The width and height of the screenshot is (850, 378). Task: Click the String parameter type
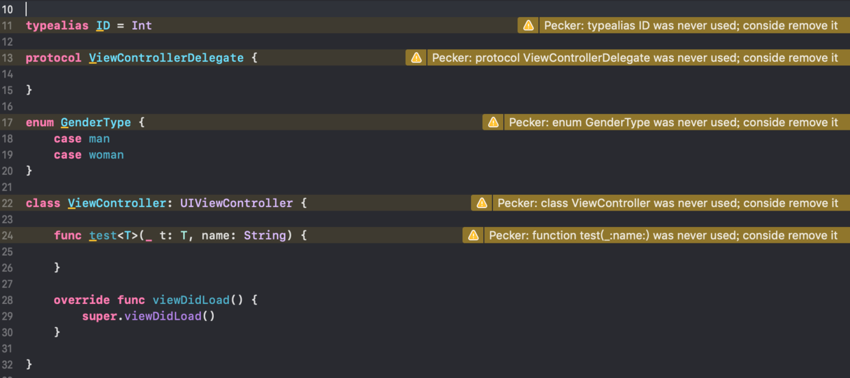click(265, 236)
